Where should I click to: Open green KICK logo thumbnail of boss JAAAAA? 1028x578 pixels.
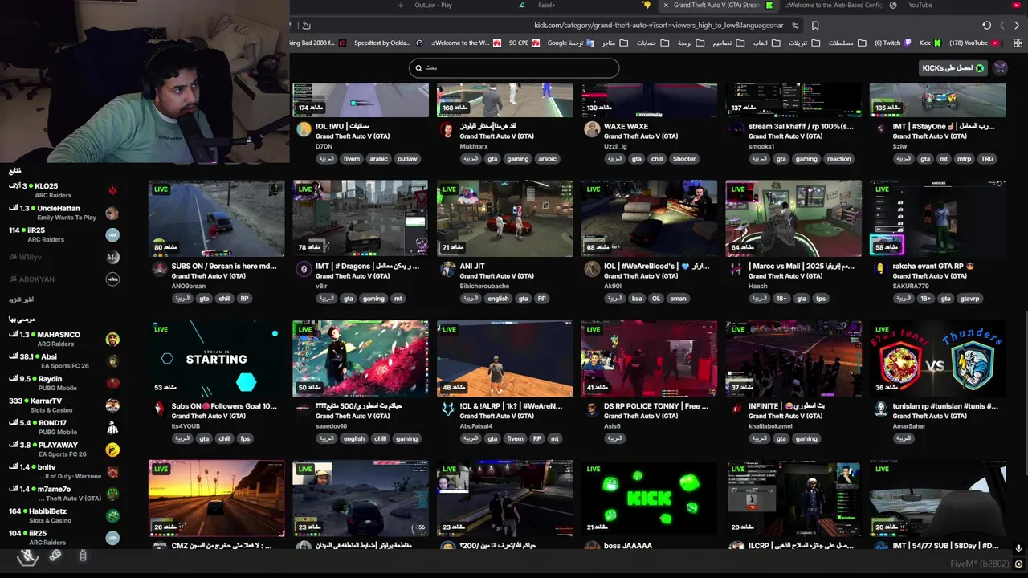tap(649, 498)
